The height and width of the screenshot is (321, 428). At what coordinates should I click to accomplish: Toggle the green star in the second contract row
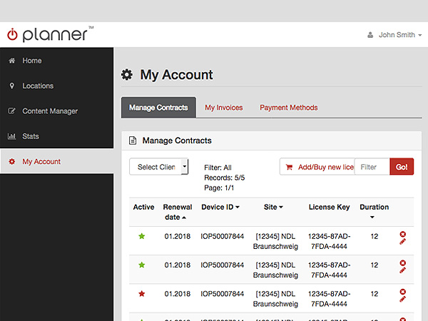point(142,265)
